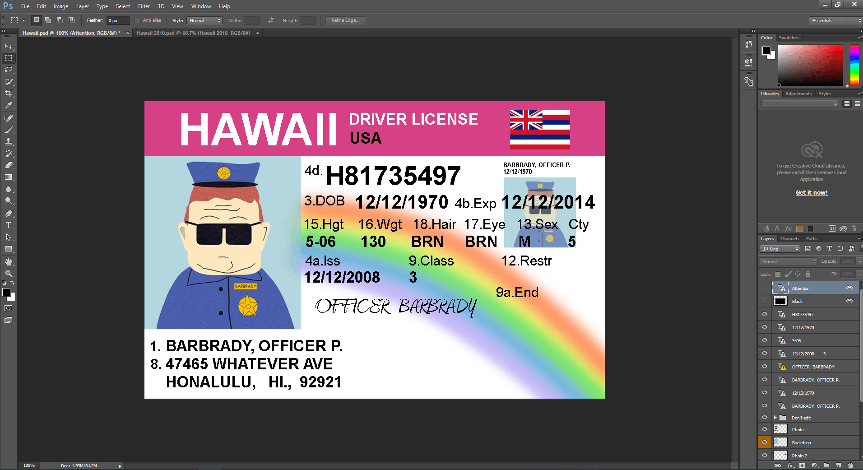The width and height of the screenshot is (863, 470).
Task: Enable visibility for the Attention layer
Action: click(765, 288)
